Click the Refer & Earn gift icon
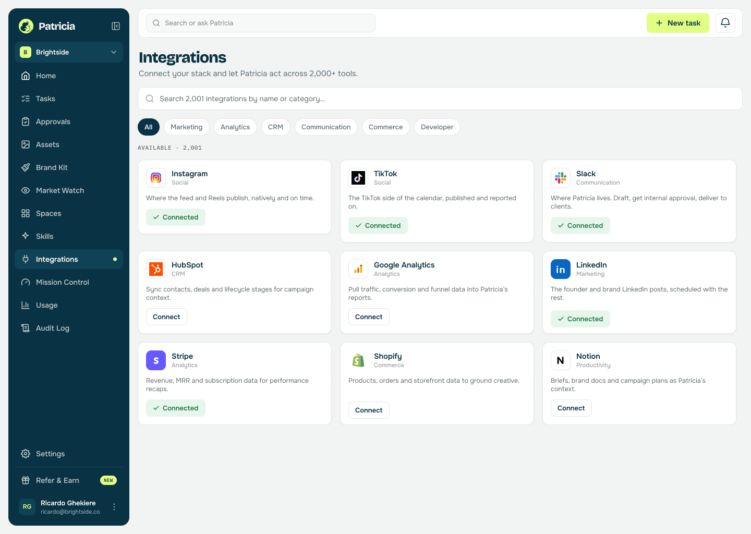The width and height of the screenshot is (751, 534). [26, 480]
